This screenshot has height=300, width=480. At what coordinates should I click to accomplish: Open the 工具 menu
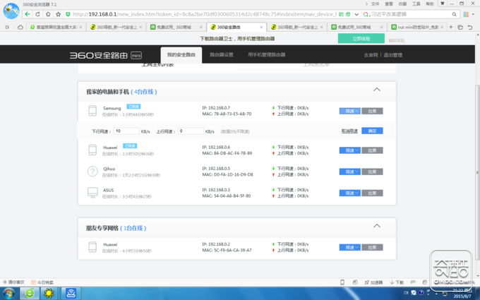[416, 4]
